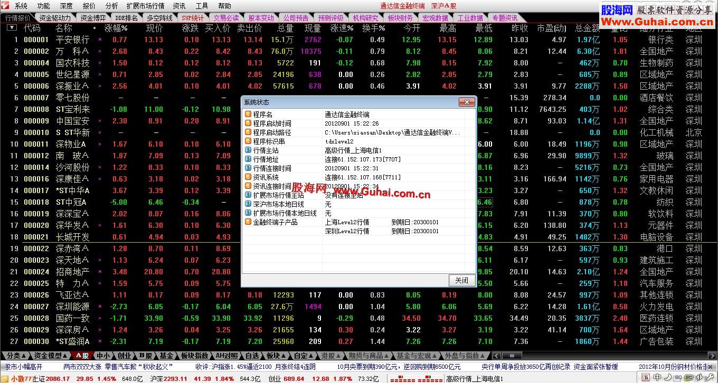This screenshot has width=718, height=383.
Task: Open the IME soft keyboard icon
Action: [688, 377]
